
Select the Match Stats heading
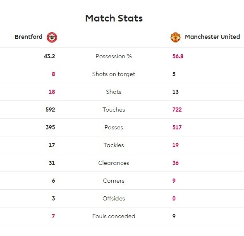114,18
